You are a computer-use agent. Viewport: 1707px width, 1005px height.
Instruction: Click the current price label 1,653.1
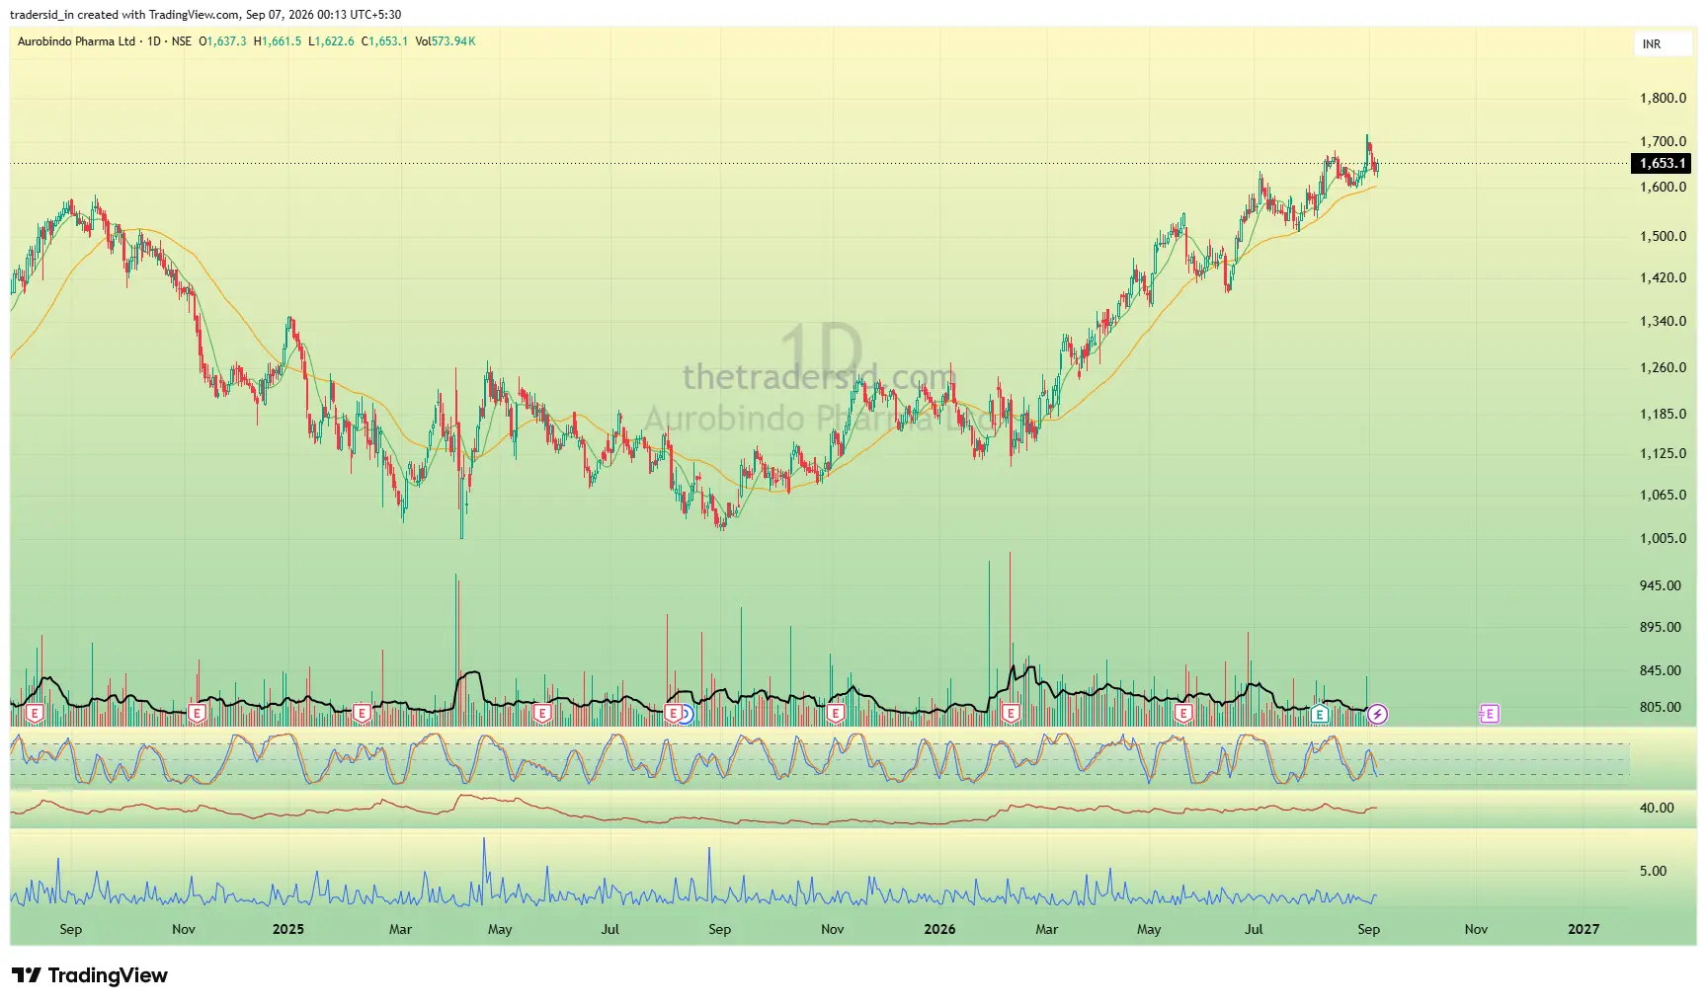pyautogui.click(x=1662, y=164)
